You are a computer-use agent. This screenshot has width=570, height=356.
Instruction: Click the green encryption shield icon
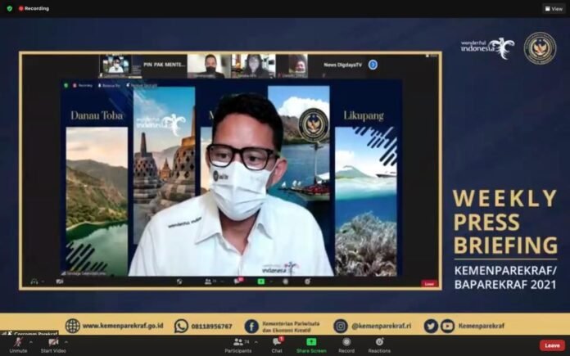(10, 8)
